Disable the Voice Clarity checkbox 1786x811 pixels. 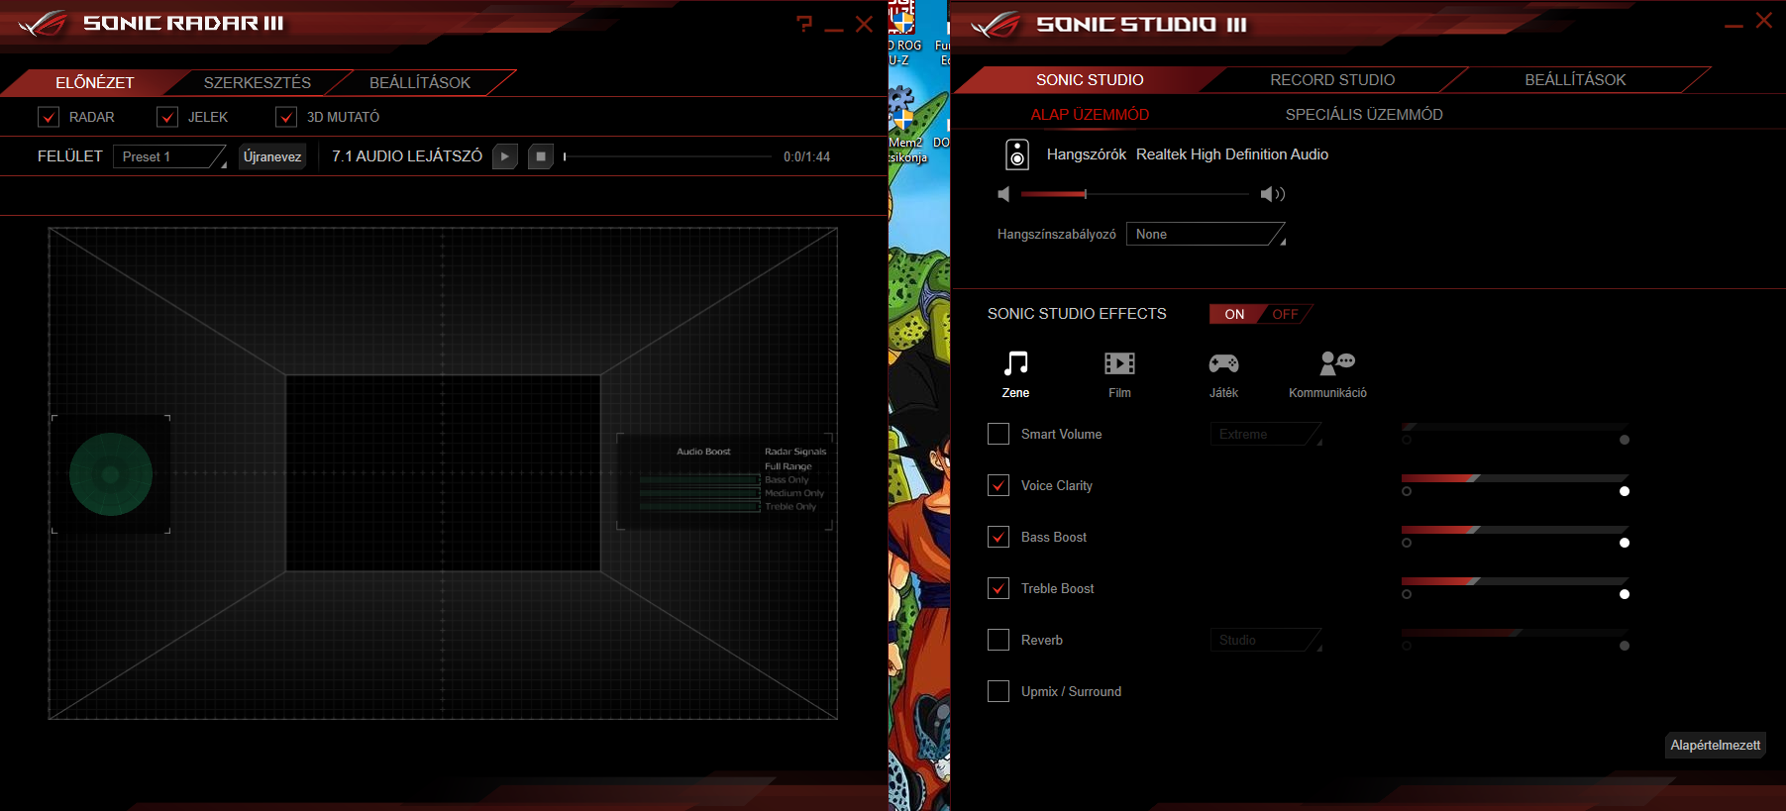998,485
